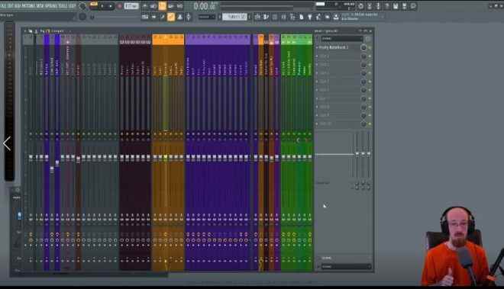This screenshot has width=504, height=289.
Task: Click the 0:00 song time display
Action: tap(205, 6)
